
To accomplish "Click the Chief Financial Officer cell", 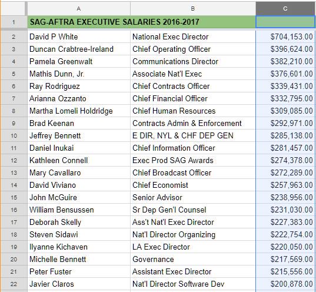I will pyautogui.click(x=193, y=98).
